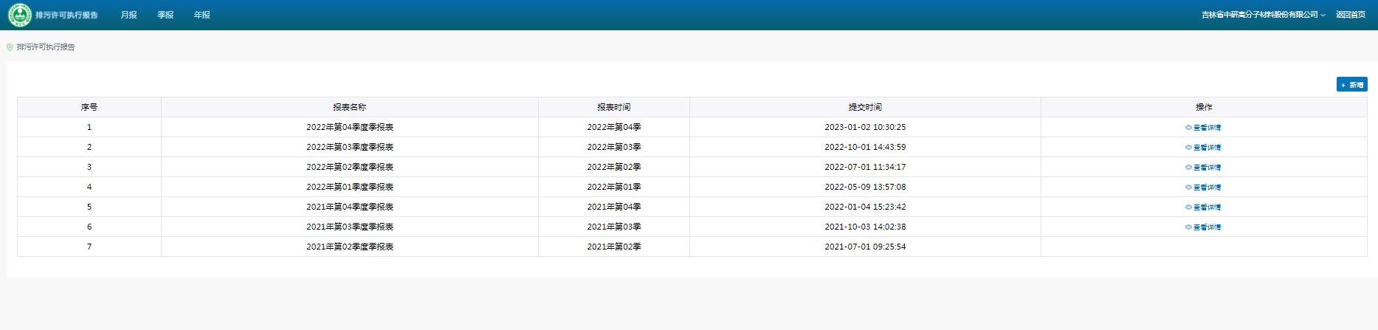The width and height of the screenshot is (1378, 330).
Task: Open the 年报 annual report menu
Action: pyautogui.click(x=201, y=15)
